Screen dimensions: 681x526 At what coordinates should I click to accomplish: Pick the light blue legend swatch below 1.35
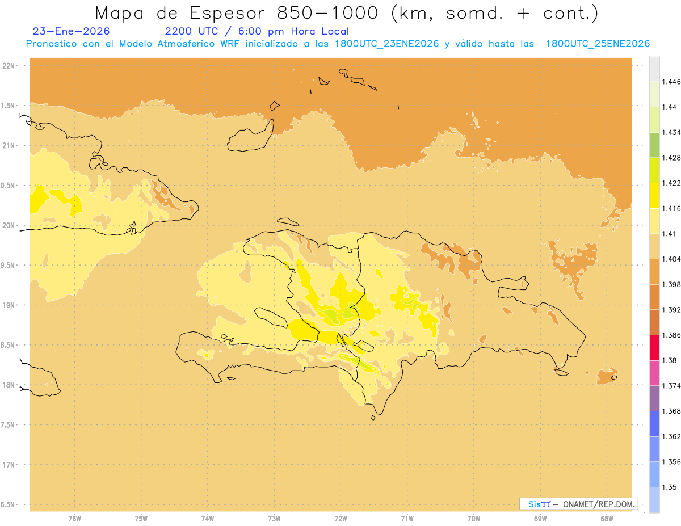tap(654, 499)
